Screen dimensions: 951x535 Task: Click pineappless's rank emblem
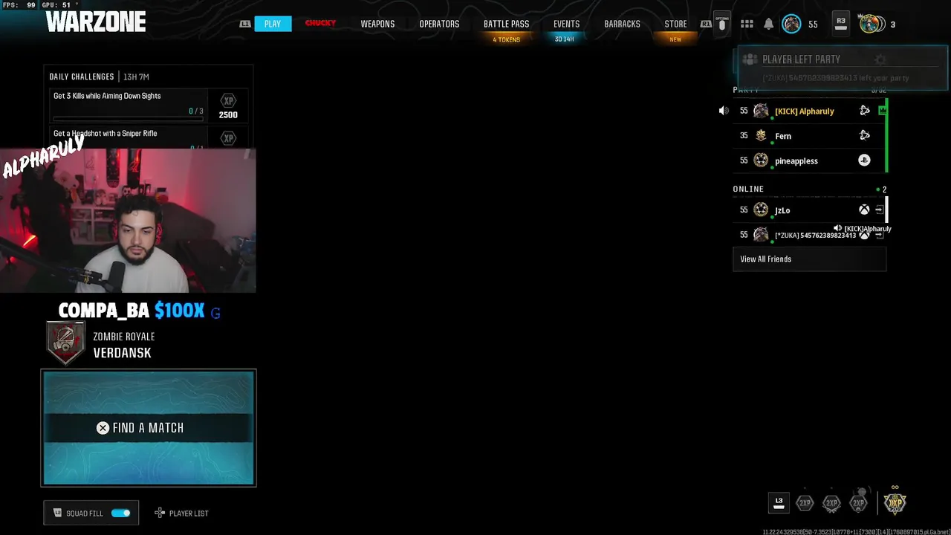(761, 160)
